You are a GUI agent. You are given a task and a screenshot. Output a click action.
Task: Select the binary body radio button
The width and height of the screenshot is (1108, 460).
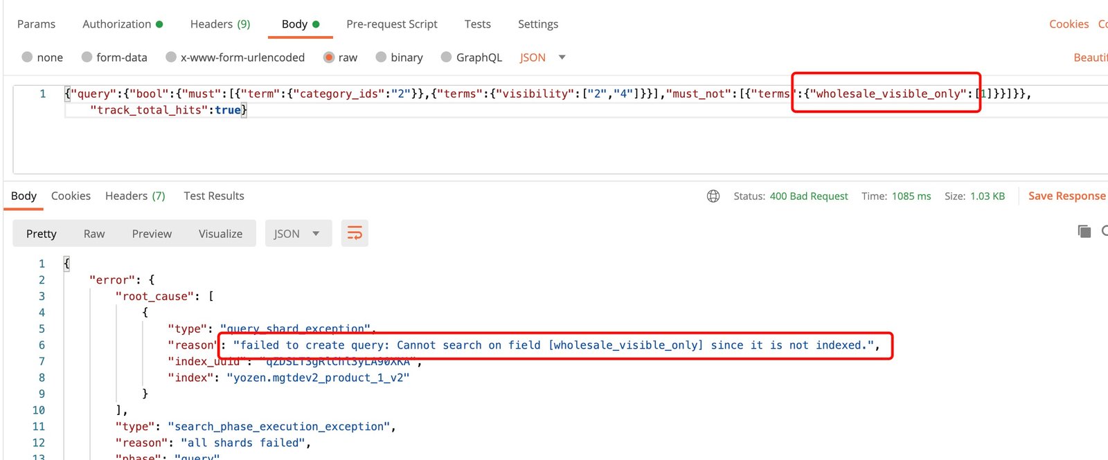click(382, 57)
